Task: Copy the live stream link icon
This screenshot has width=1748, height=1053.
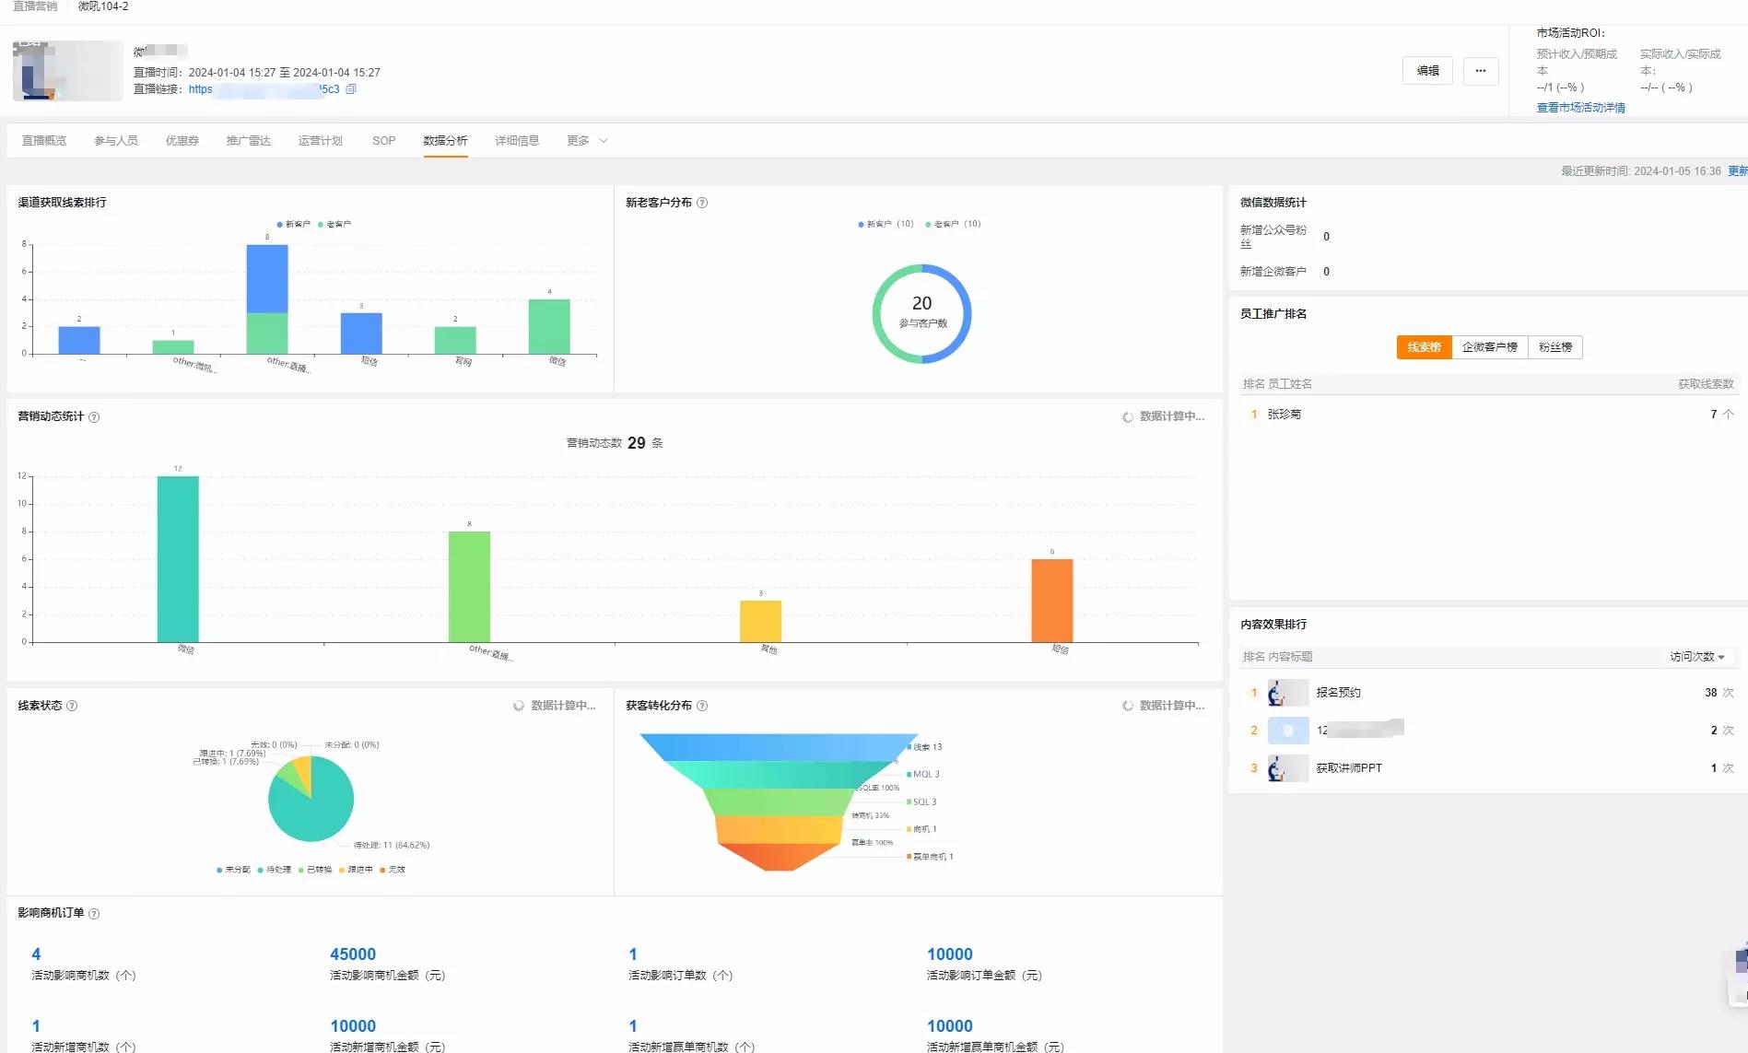Action: click(x=351, y=89)
